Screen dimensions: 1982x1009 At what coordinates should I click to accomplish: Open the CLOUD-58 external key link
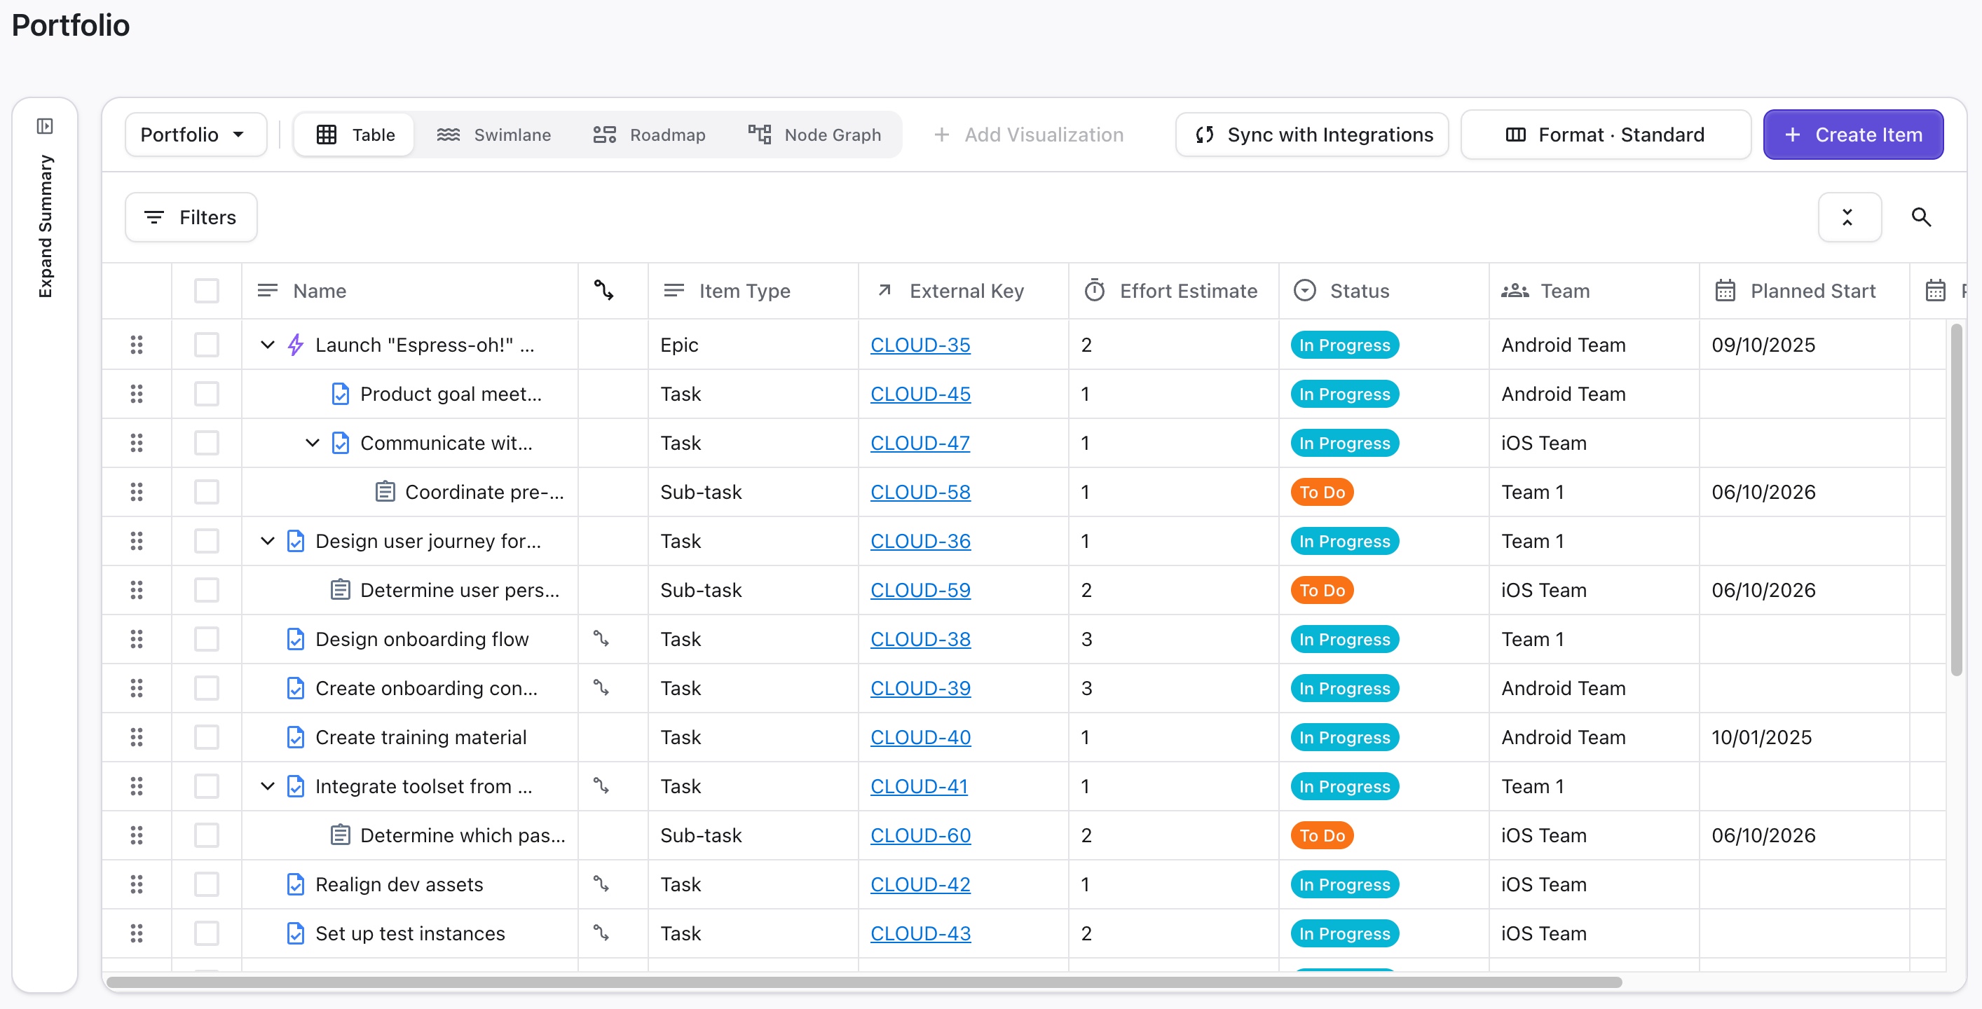pyautogui.click(x=920, y=492)
